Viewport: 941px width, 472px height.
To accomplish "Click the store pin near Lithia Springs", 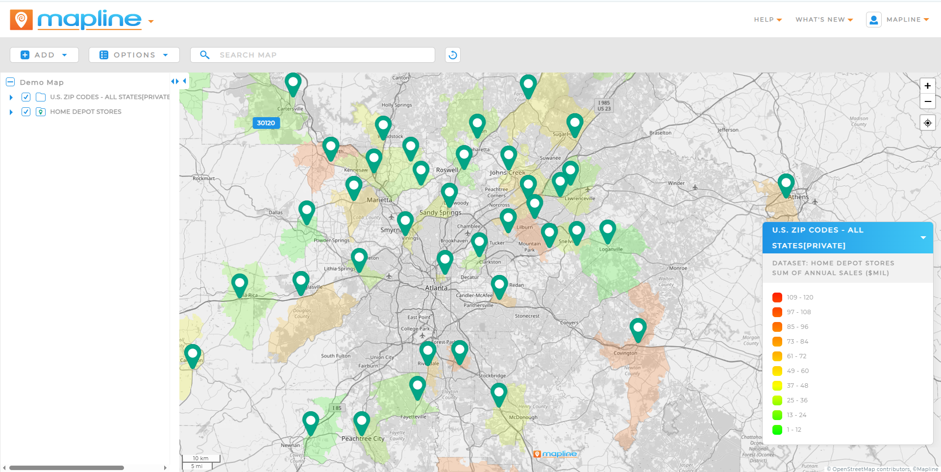I will (x=359, y=260).
